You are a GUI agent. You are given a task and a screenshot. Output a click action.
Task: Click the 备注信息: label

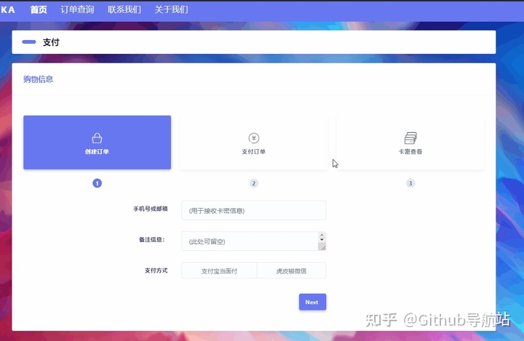pos(152,239)
